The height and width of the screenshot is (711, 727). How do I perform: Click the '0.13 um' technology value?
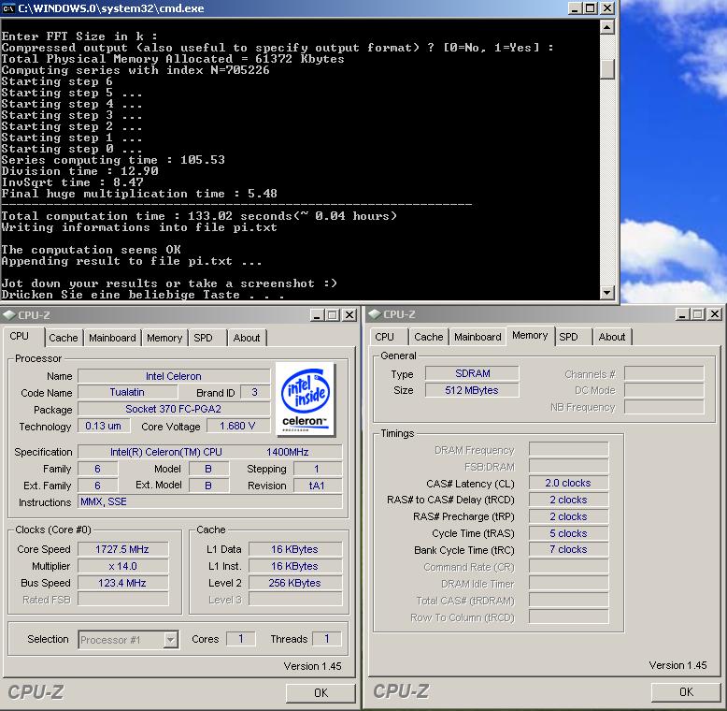[104, 426]
